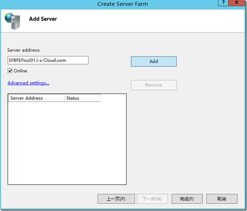Select the Server Address column header

pos(36,98)
